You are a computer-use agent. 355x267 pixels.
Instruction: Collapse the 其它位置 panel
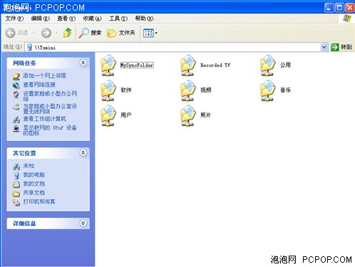coord(83,153)
